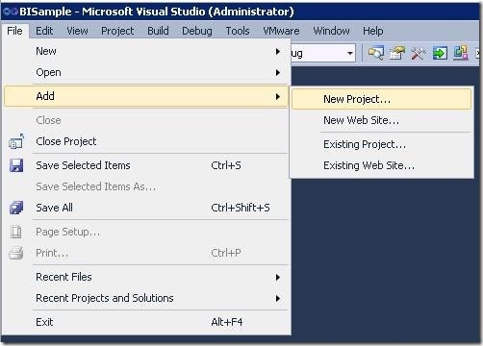Click the wrench and screwdriver toolbar icon
The height and width of the screenshot is (346, 483).
[419, 53]
